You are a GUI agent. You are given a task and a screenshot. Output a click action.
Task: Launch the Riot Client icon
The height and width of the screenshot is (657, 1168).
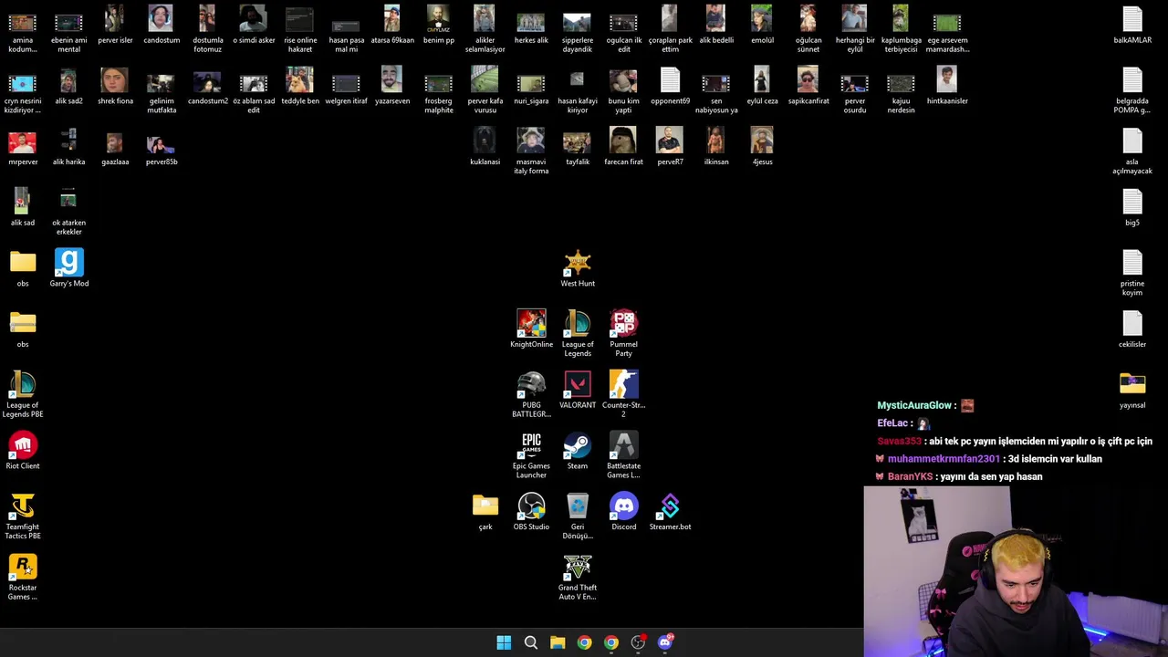coord(23,452)
